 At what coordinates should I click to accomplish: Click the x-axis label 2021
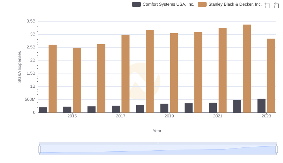218,116
